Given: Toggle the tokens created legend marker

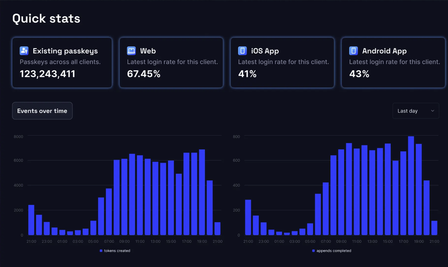Looking at the screenshot, I should (101, 251).
